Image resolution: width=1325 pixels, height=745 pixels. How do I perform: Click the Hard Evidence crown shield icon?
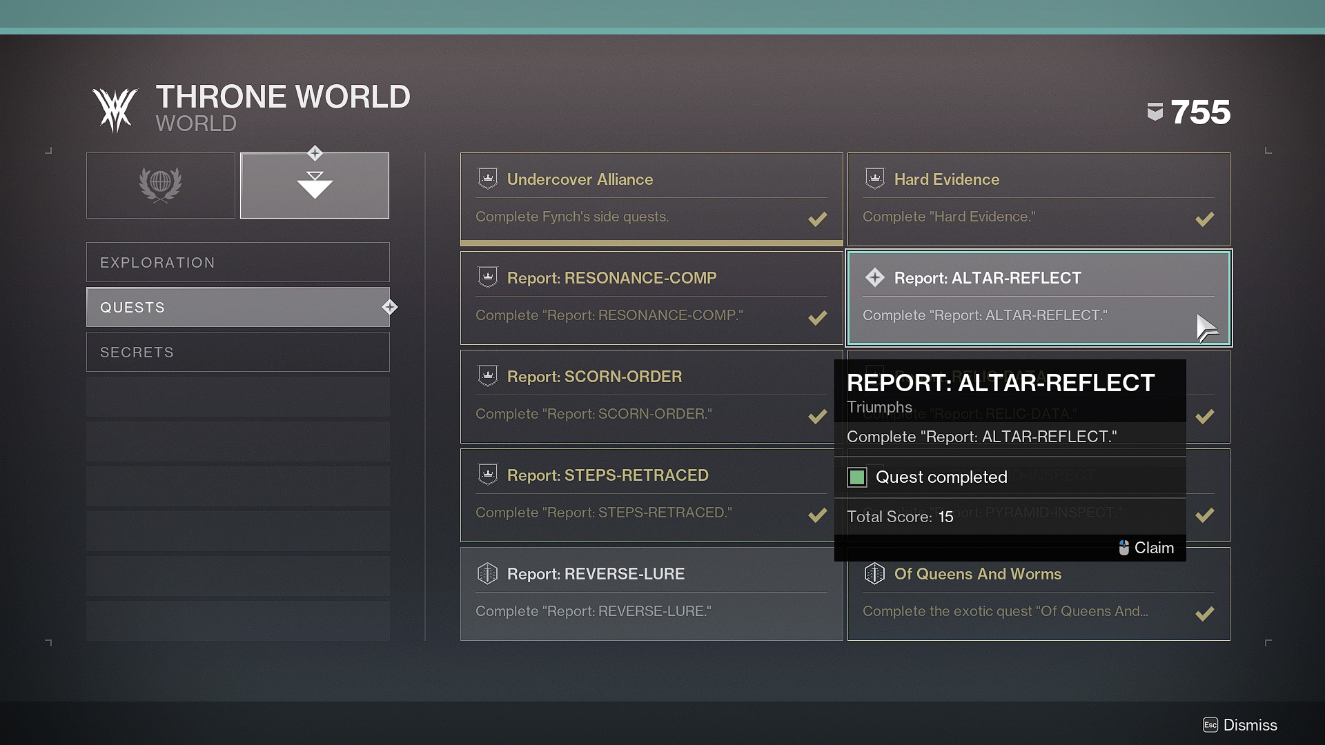pos(875,179)
